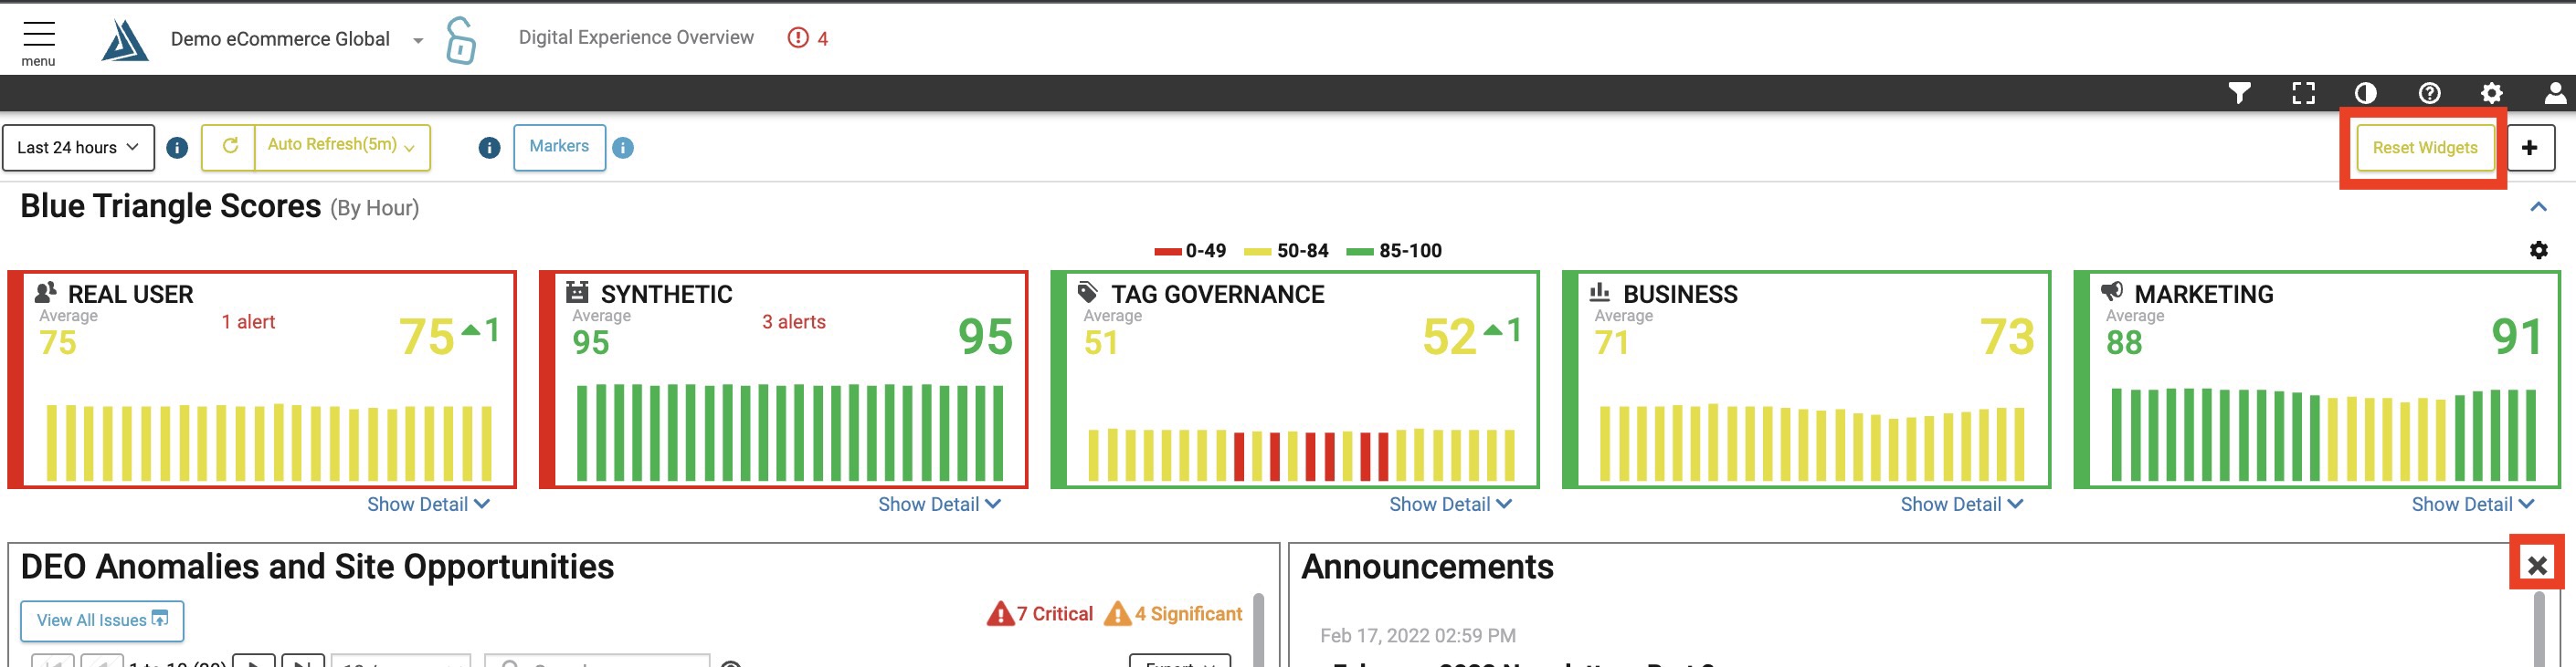
Task: Open the scores widget gear settings
Action: (2538, 250)
